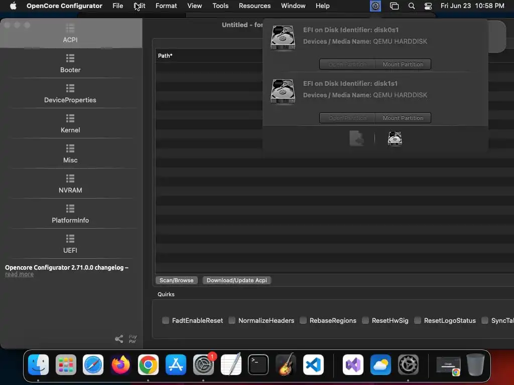514x385 pixels.
Task: Open OpenCore Configurator gear icon in Dock
Action: pyautogui.click(x=408, y=364)
